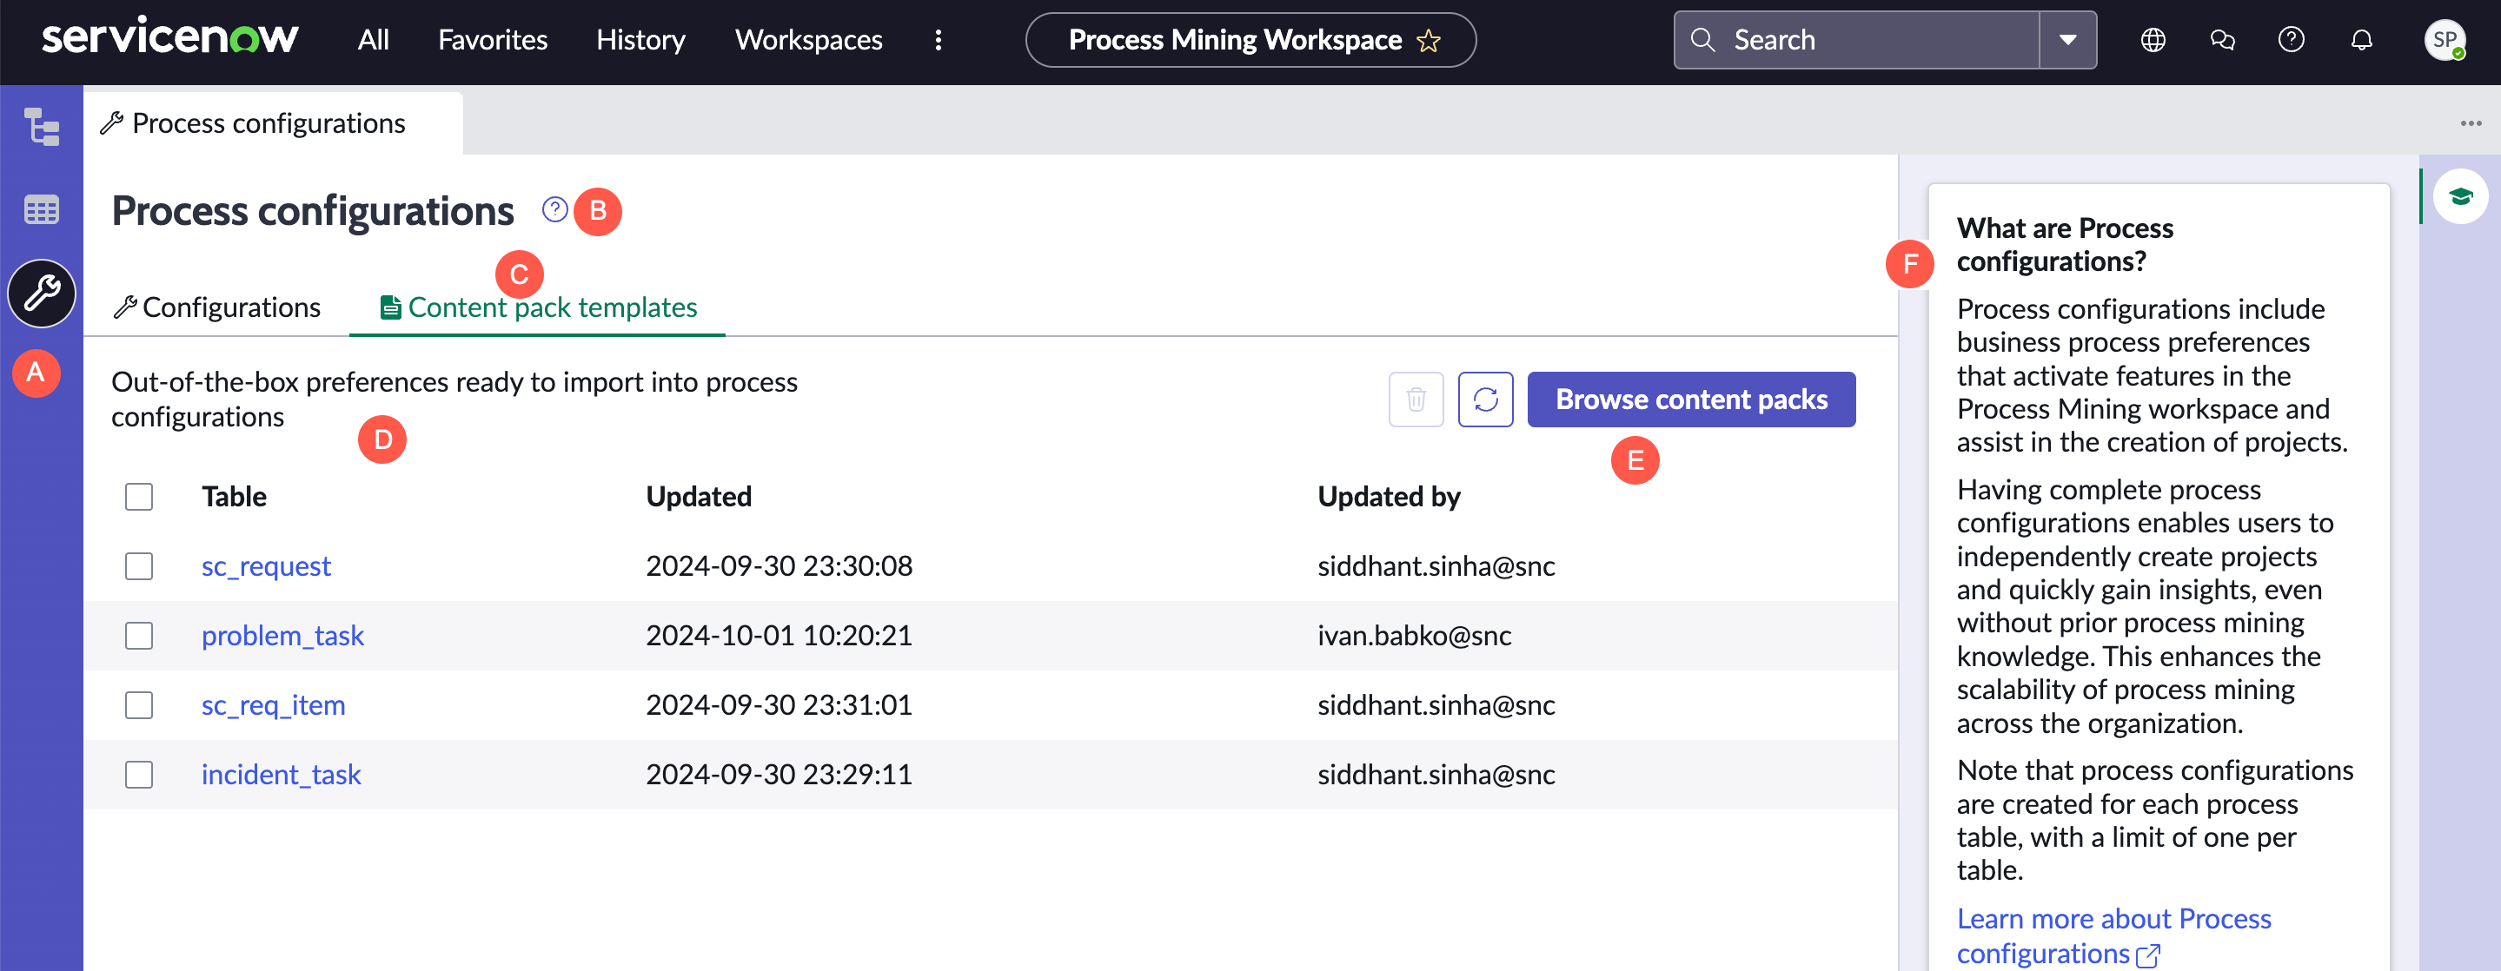Click the Updated column header
Viewport: 2501px width, 971px height.
pyautogui.click(x=699, y=497)
